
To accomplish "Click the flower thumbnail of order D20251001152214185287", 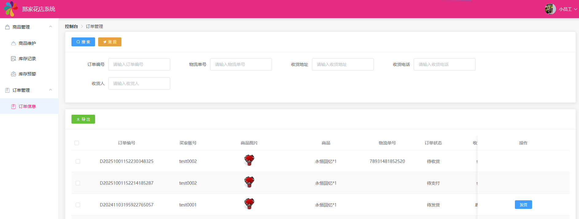I will [x=249, y=182].
